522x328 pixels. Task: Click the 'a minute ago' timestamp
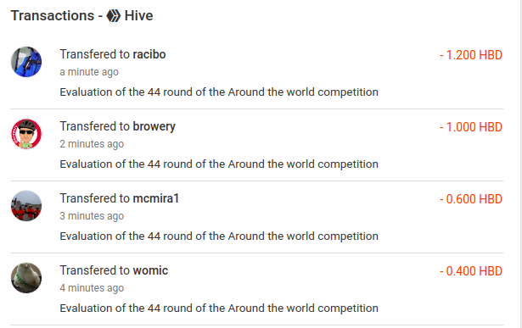point(89,72)
